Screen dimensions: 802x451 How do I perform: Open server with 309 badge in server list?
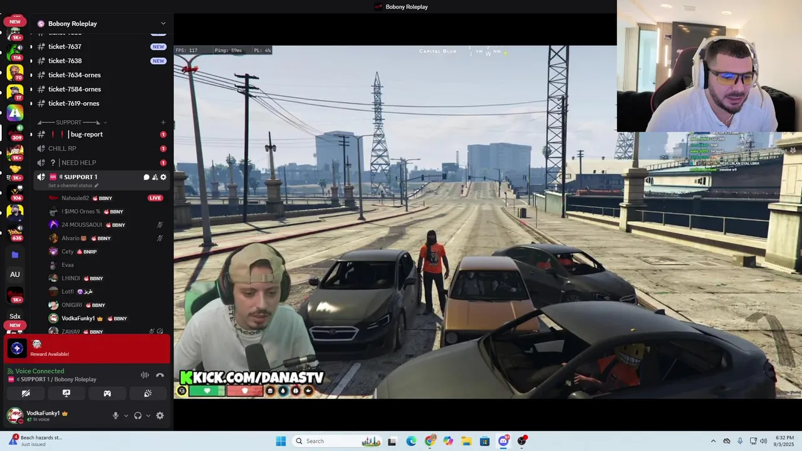[15, 133]
